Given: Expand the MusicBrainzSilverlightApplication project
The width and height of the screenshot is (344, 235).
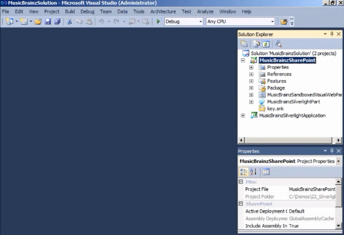Looking at the screenshot, I should [x=243, y=116].
